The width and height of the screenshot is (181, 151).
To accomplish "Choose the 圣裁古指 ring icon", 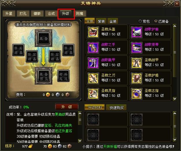I will tap(136, 94).
